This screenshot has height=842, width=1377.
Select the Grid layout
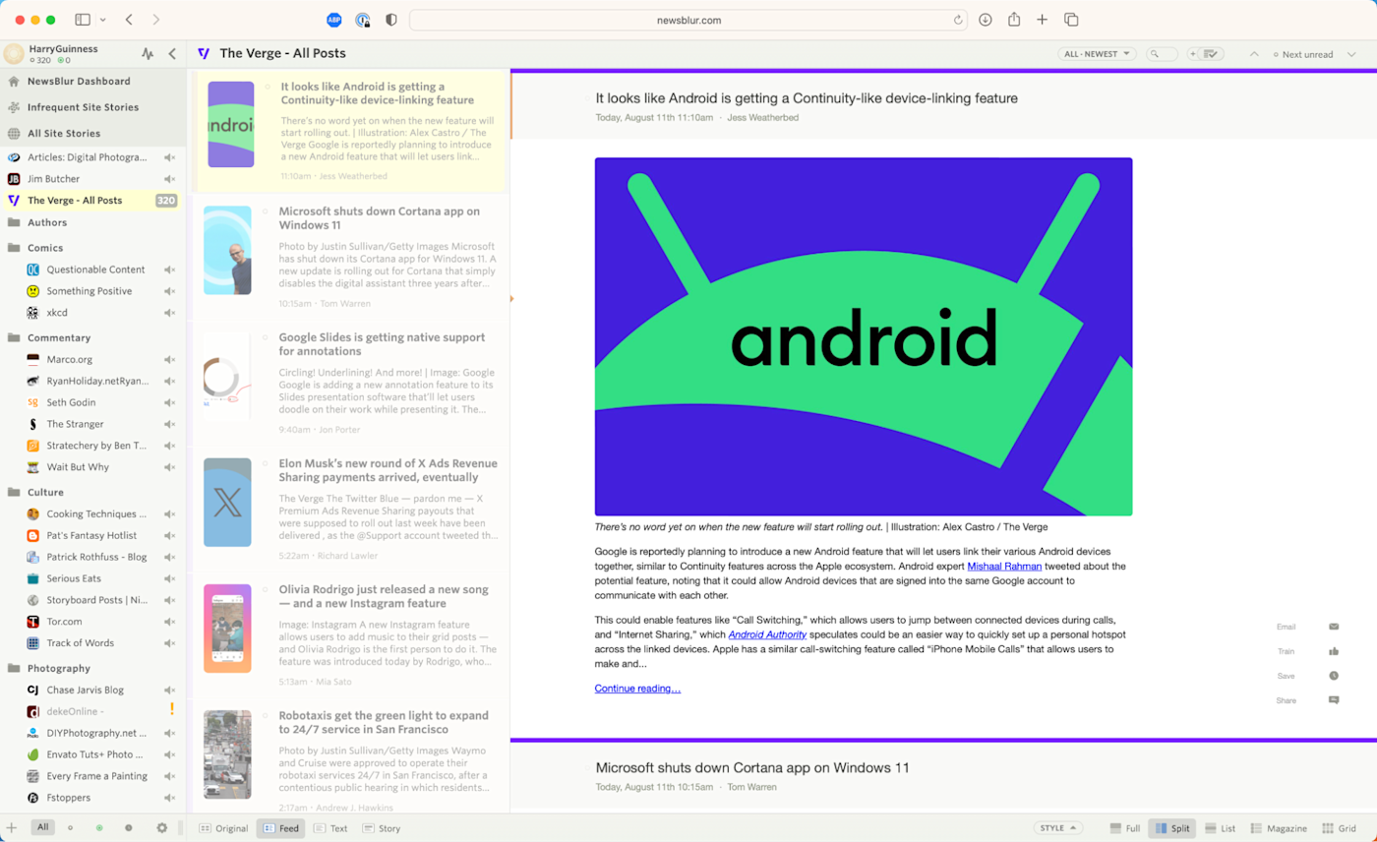click(1340, 828)
